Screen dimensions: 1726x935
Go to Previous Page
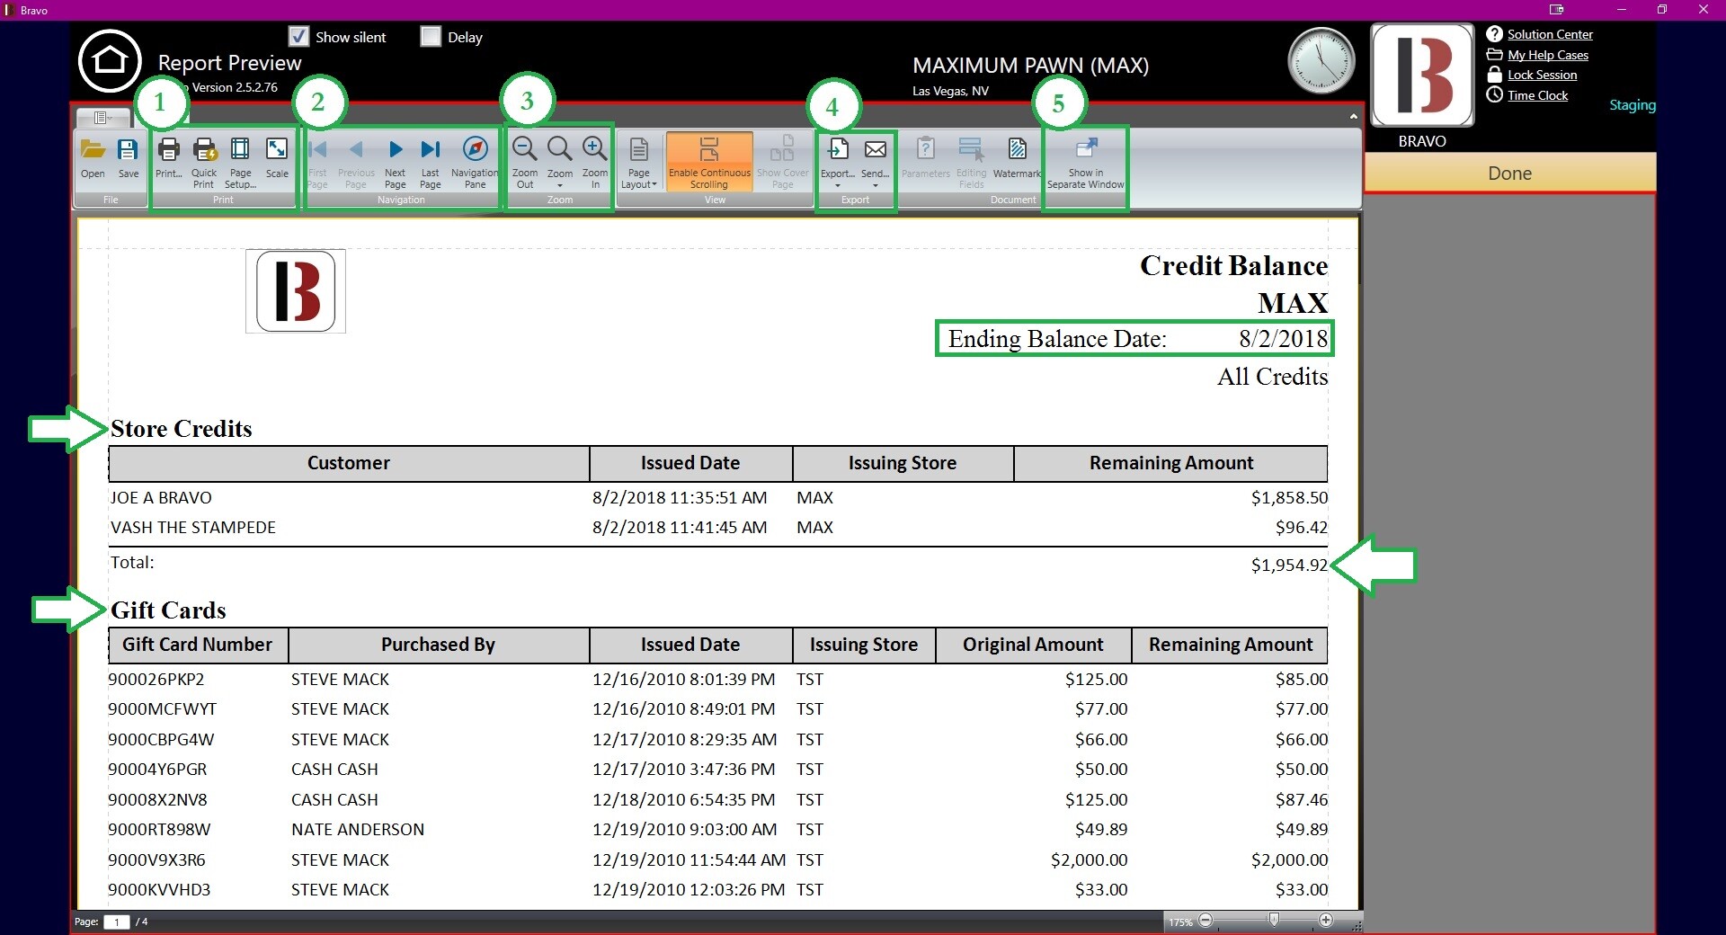click(356, 162)
